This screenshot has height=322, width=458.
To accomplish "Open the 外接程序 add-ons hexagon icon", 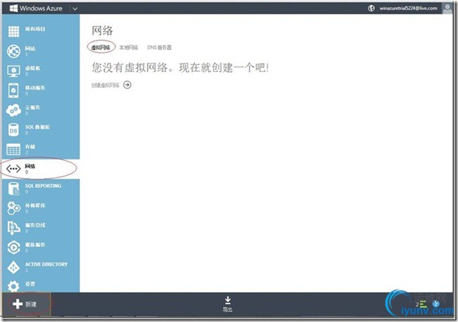I will pyautogui.click(x=13, y=208).
